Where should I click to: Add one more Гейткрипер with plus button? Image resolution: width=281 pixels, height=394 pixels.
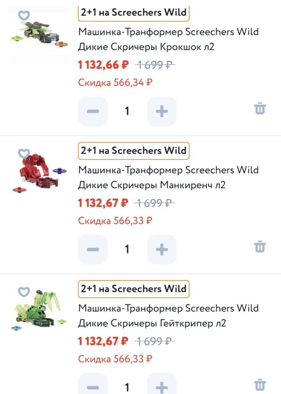pyautogui.click(x=162, y=387)
